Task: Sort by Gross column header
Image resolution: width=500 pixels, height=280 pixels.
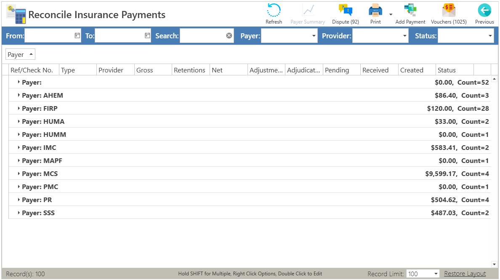Action: (x=153, y=70)
